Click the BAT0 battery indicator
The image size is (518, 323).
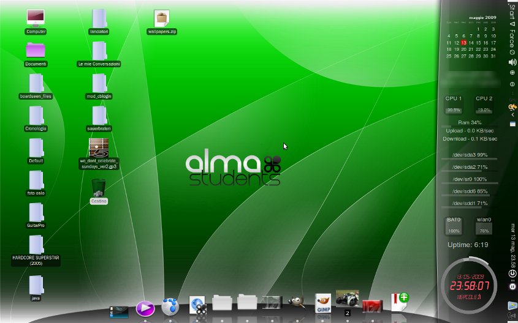(454, 226)
